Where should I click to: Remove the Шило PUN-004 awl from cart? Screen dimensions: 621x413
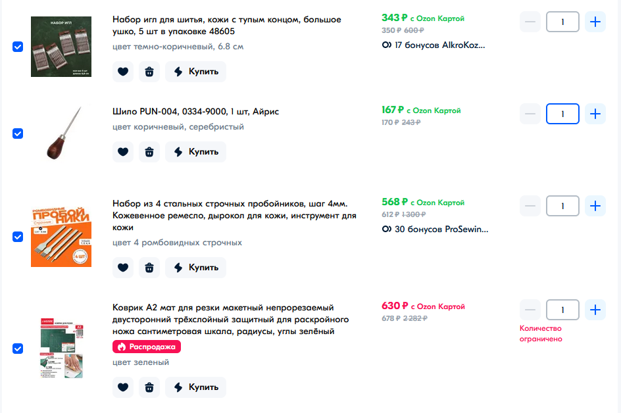click(149, 152)
